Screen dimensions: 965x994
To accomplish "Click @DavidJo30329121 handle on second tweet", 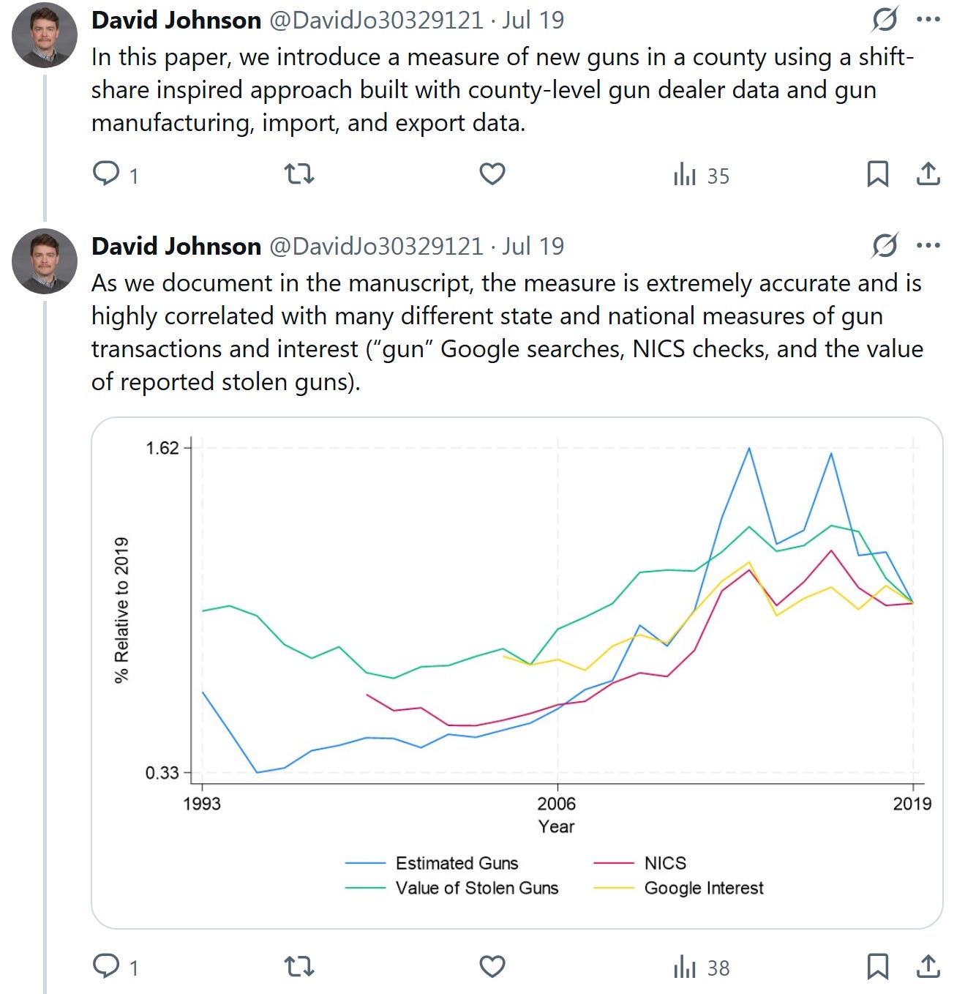I will point(376,246).
